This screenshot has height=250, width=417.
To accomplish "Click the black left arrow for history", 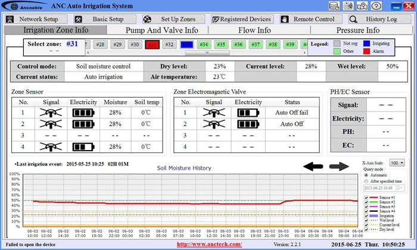I will (x=313, y=167).
